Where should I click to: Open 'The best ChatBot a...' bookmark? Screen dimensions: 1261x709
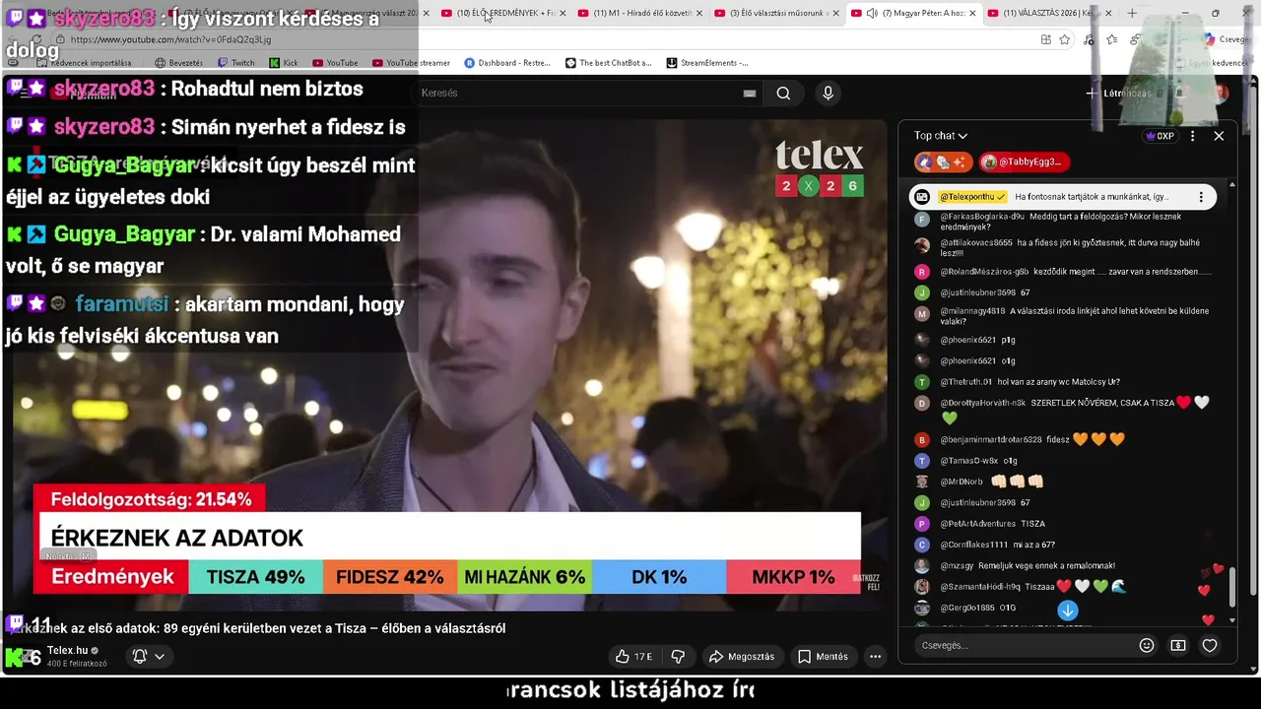pyautogui.click(x=608, y=63)
